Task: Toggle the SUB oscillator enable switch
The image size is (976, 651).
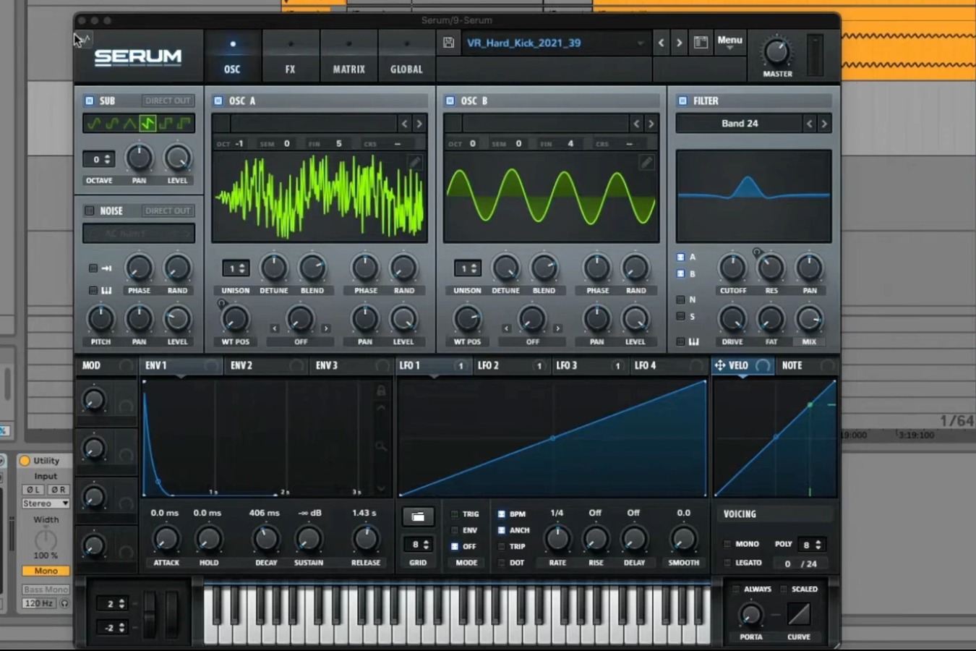Action: pos(90,101)
